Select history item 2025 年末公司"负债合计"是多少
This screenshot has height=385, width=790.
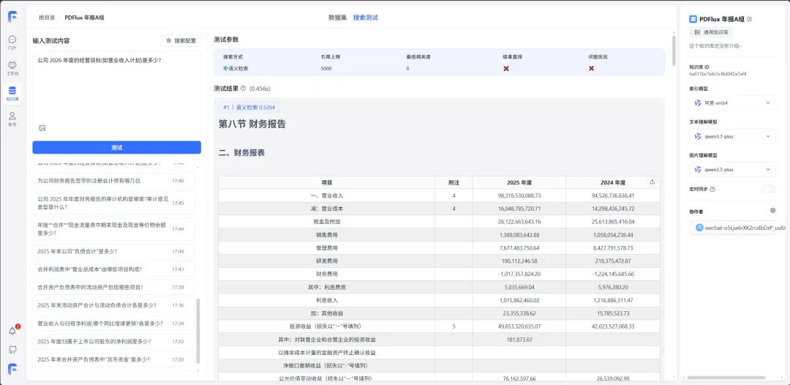click(113, 251)
